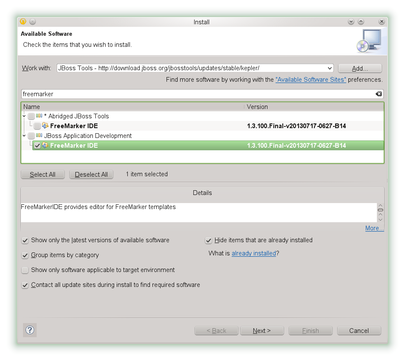Image resolution: width=405 pixels, height=361 pixels.
Task: Click the pin button in title bar
Action: (x=33, y=22)
